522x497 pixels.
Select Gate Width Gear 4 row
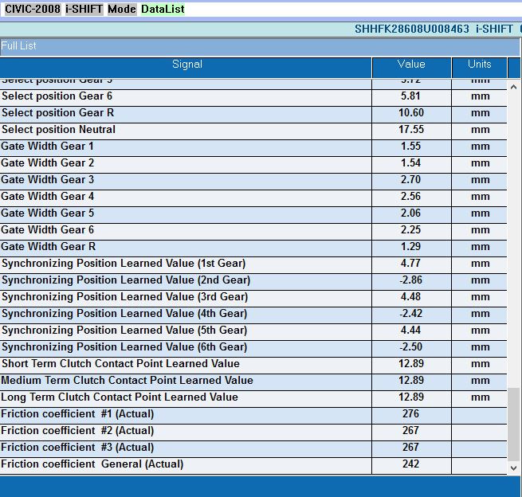[253, 198]
